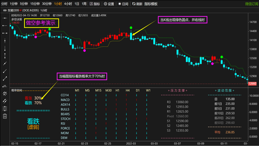259x146 pixels.
Task: Select the parallel channel drawing tool
Action: [5, 94]
